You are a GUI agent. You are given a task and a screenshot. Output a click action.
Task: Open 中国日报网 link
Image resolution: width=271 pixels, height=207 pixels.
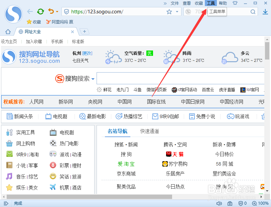click(x=193, y=102)
